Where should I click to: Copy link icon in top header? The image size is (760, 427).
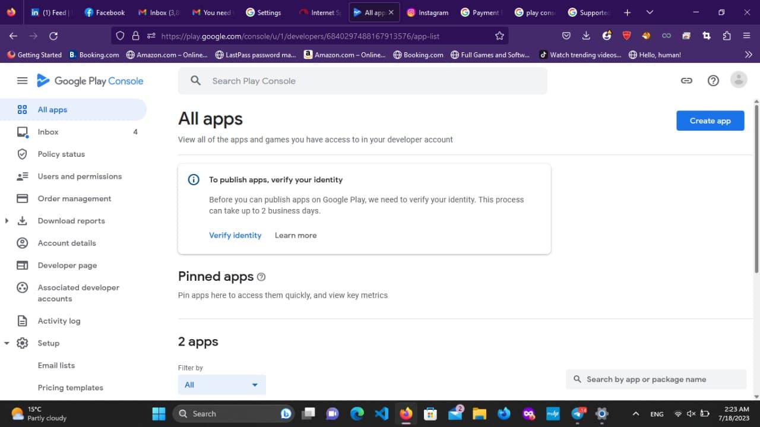(686, 81)
